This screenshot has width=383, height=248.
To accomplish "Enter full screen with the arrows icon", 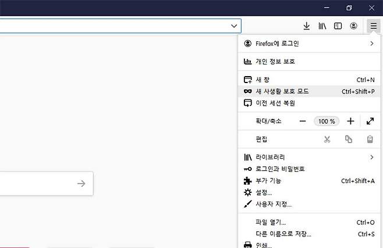I will [x=370, y=121].
